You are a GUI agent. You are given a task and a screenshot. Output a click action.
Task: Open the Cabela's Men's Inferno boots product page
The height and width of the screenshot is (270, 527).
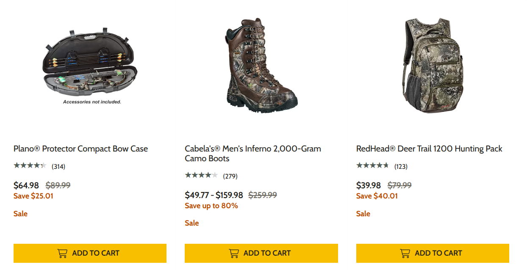(252, 153)
